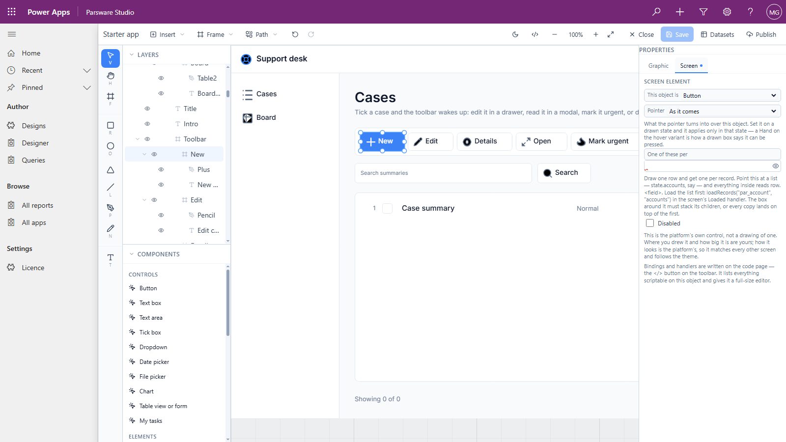Switch to the Screen properties tab
The width and height of the screenshot is (786, 442).
click(x=691, y=66)
